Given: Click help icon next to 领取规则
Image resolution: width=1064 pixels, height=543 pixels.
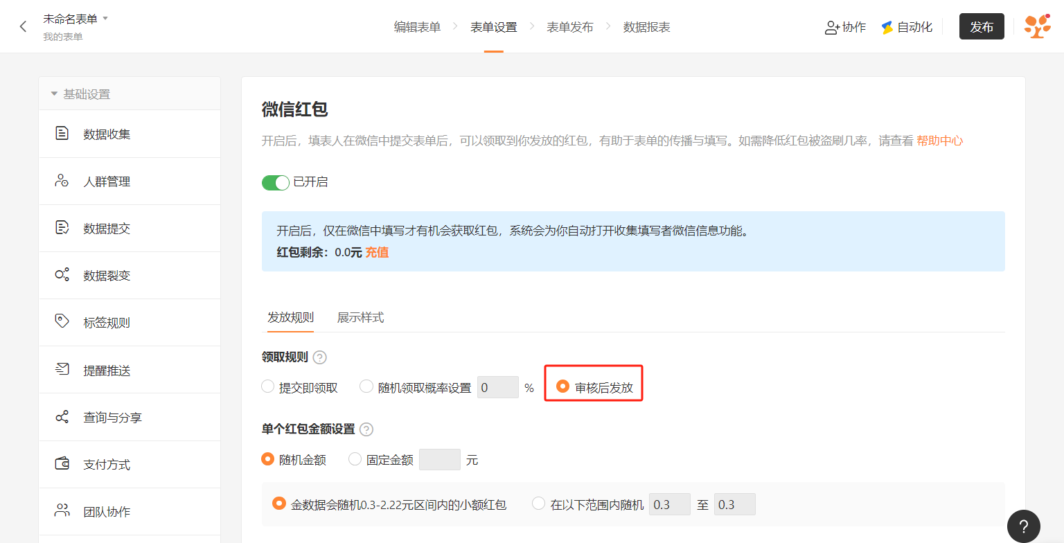Looking at the screenshot, I should coord(319,357).
